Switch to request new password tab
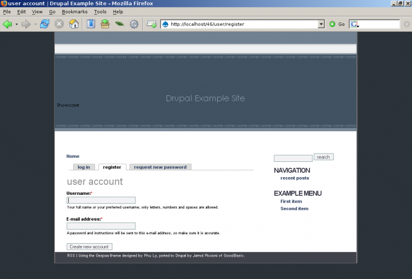Screen dimensions: 412x279 (x=160, y=167)
